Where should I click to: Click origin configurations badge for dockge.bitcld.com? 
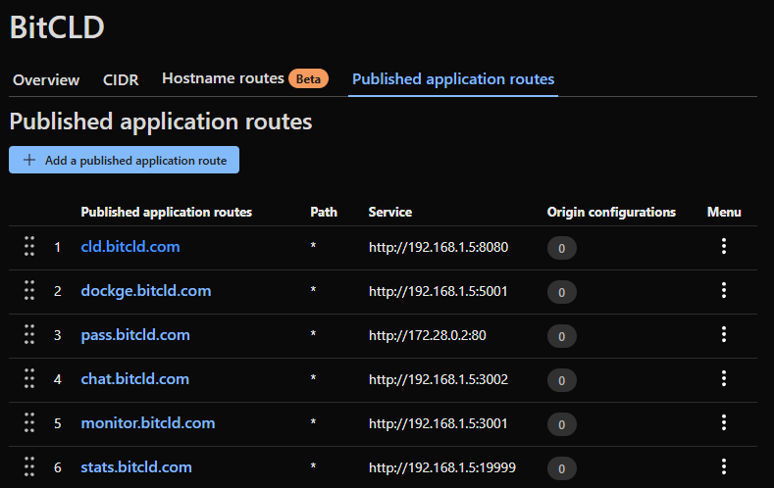pos(561,292)
